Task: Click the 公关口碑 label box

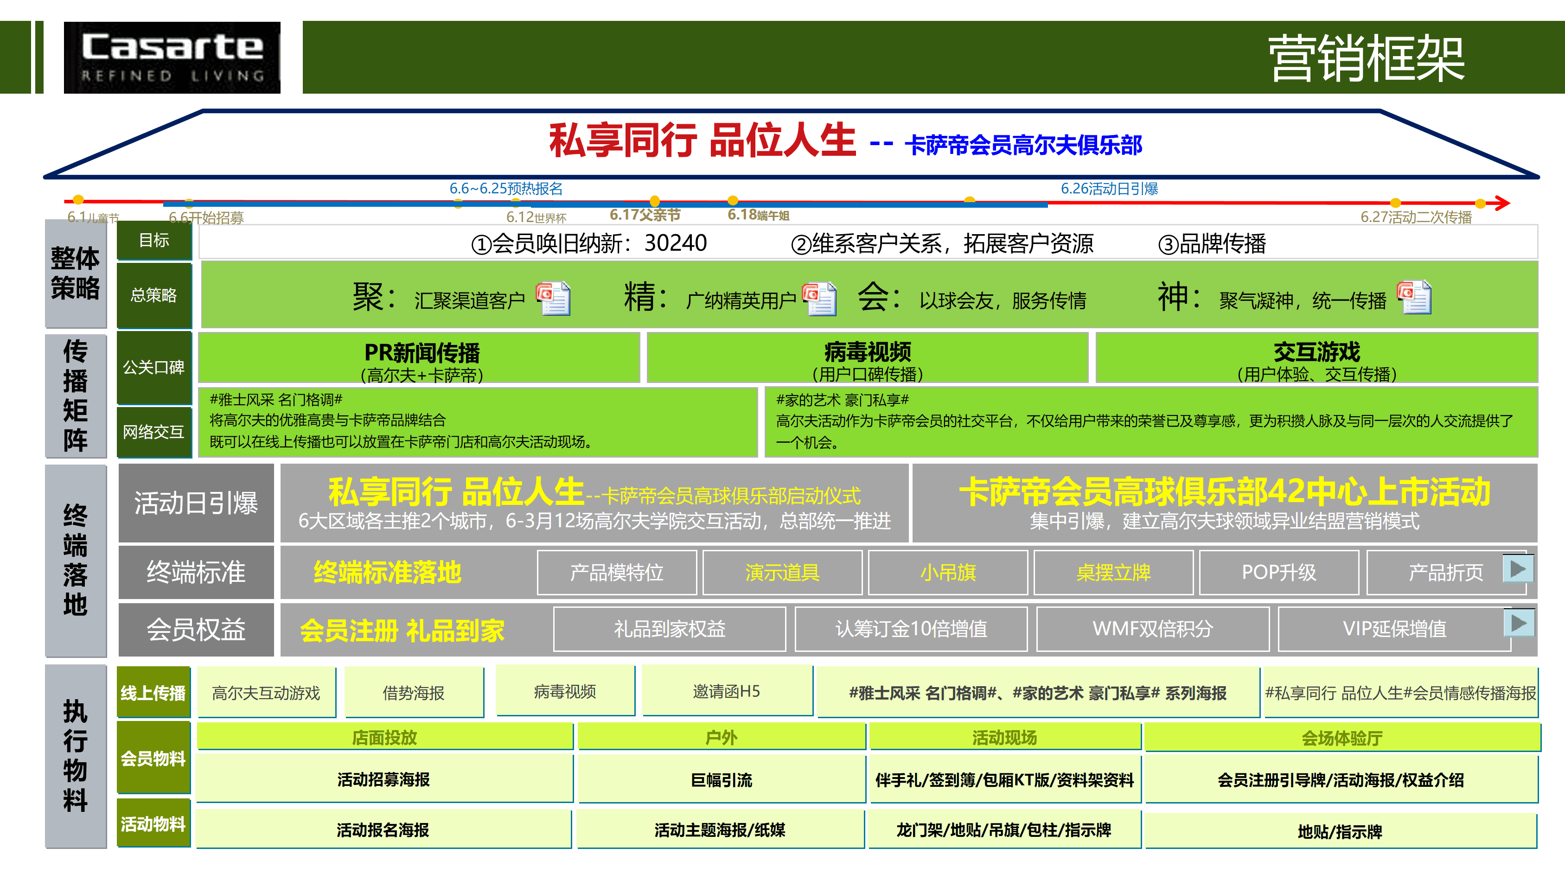Action: pos(154,367)
